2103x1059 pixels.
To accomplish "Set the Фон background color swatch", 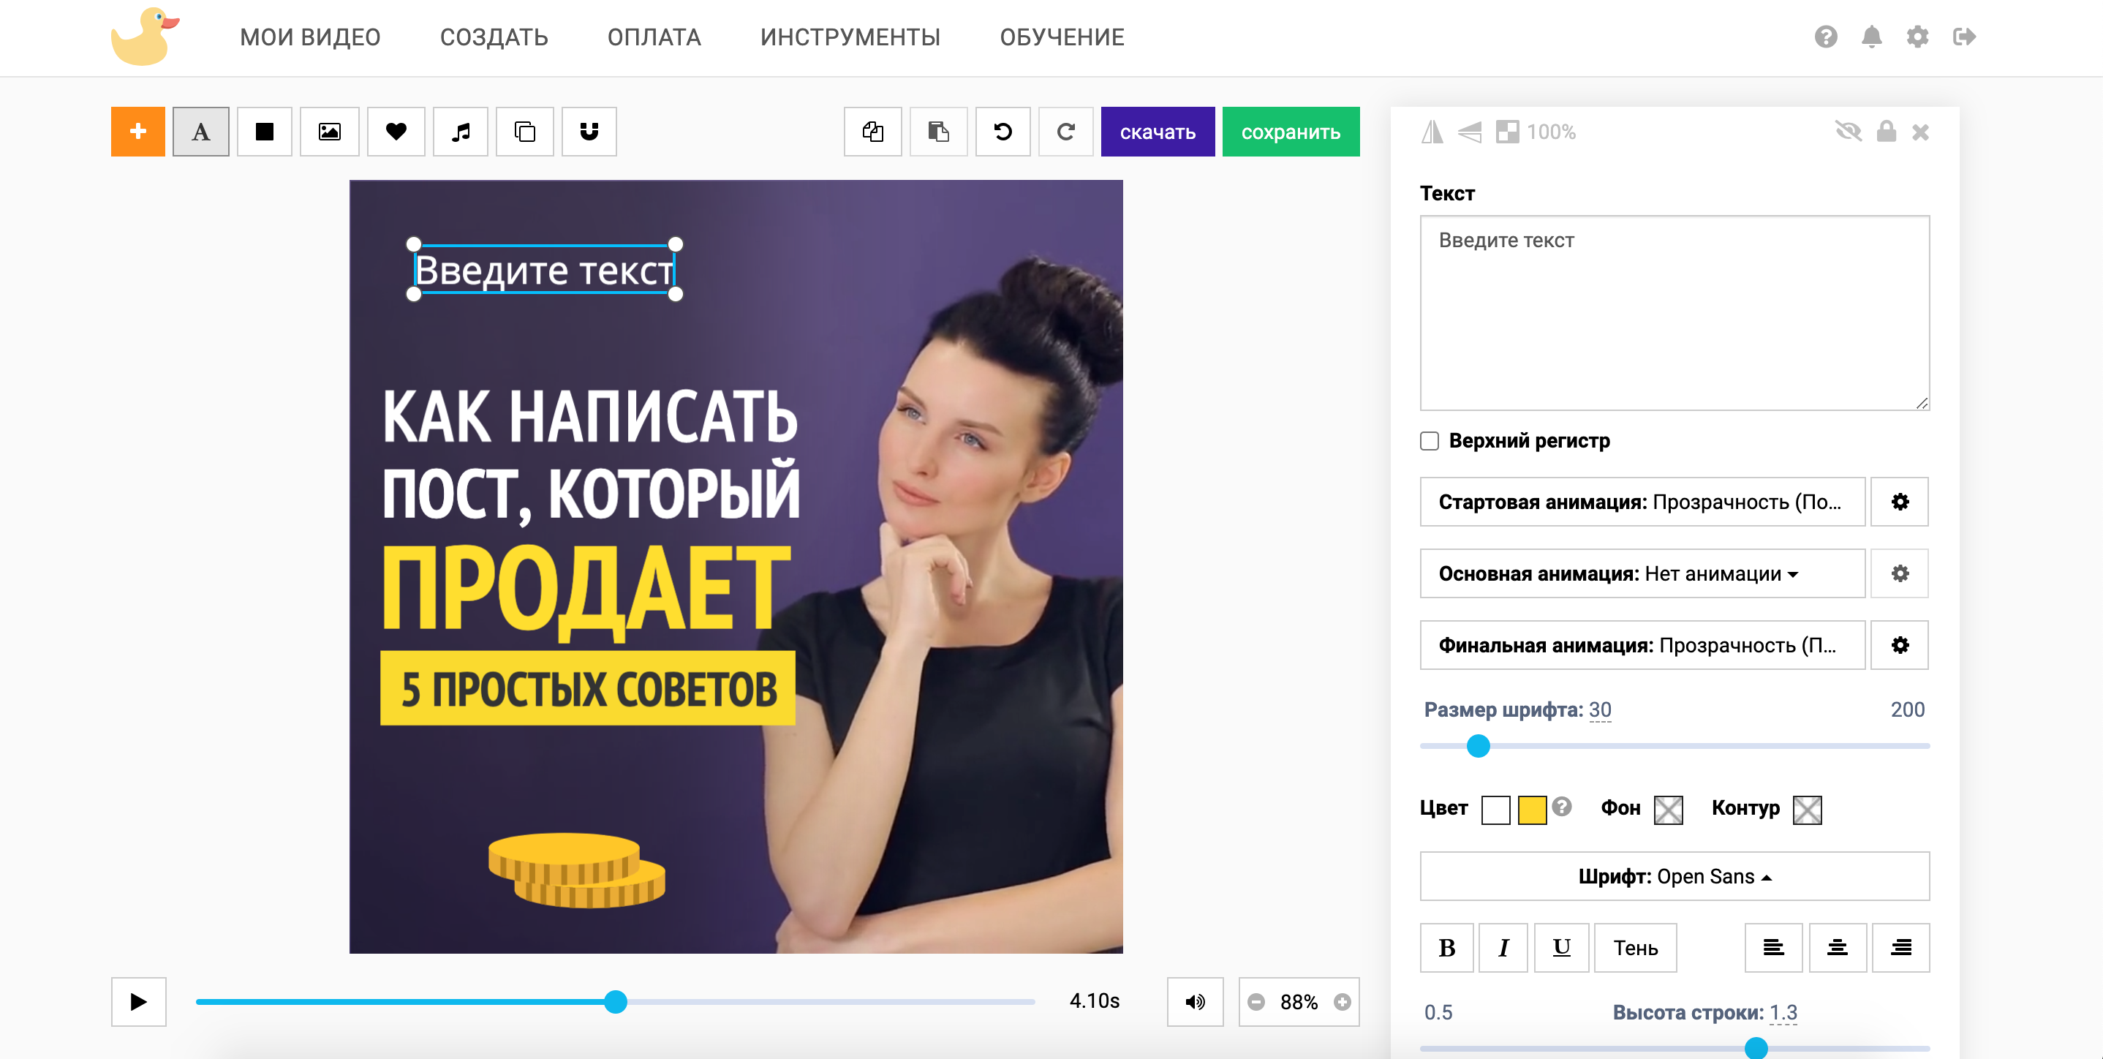I will 1669,810.
